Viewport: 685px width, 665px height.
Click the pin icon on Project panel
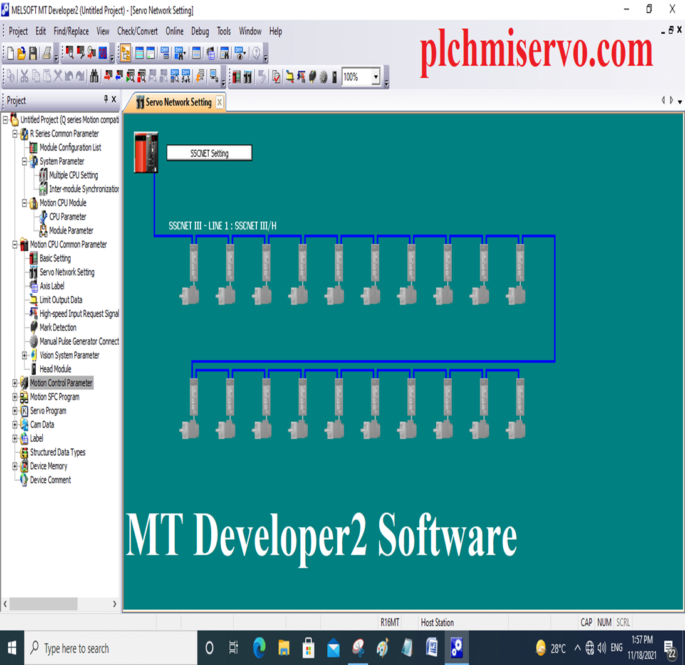tap(105, 99)
